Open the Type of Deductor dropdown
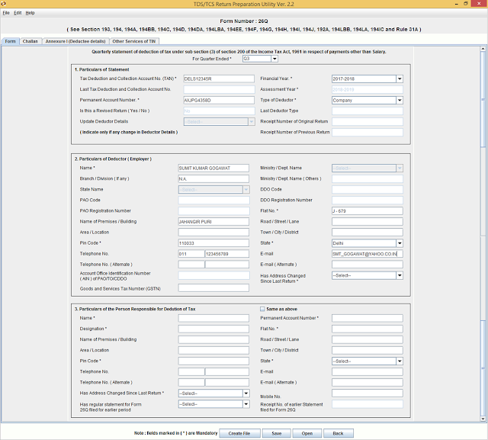 [400, 100]
